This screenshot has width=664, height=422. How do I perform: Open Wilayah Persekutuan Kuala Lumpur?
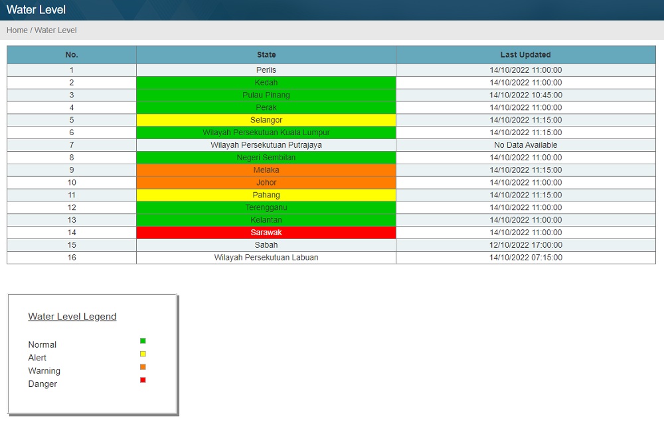pyautogui.click(x=266, y=132)
